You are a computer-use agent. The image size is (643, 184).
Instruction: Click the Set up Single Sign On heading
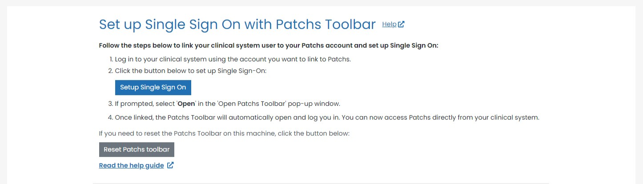pos(237,24)
